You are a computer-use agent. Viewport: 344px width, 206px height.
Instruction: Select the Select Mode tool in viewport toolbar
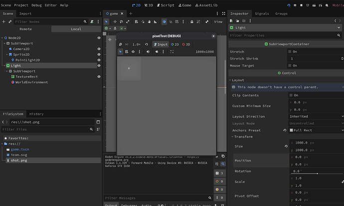click(x=106, y=22)
